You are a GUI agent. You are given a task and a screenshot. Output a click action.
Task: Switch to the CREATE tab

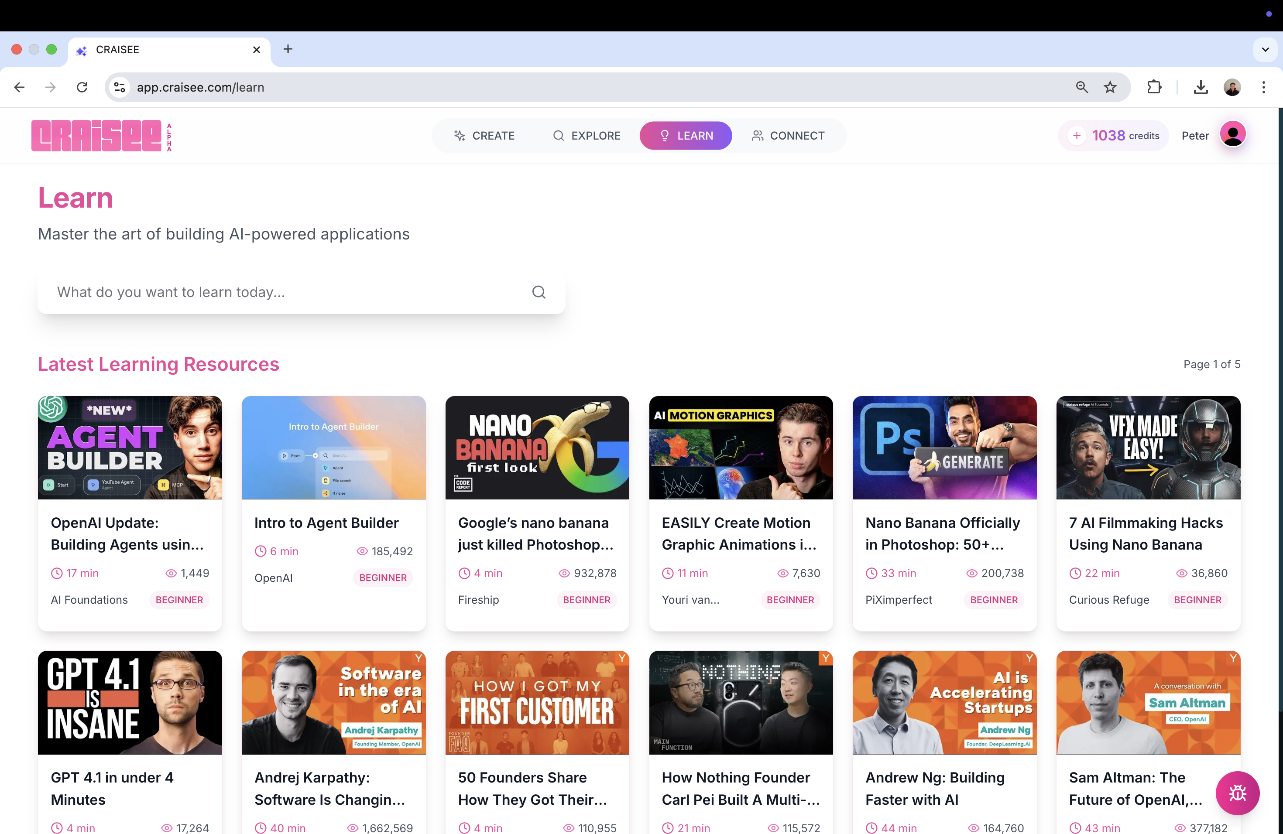(484, 136)
